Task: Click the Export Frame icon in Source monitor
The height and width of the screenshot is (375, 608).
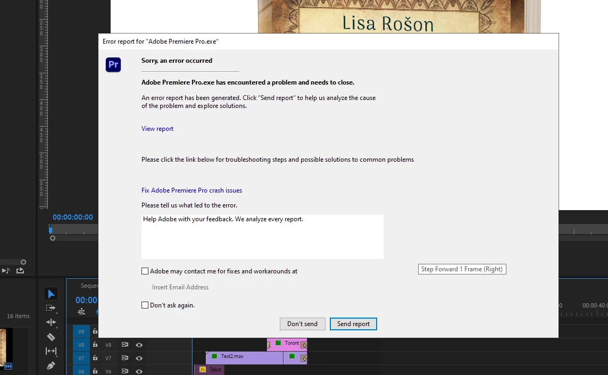Action: 20,270
